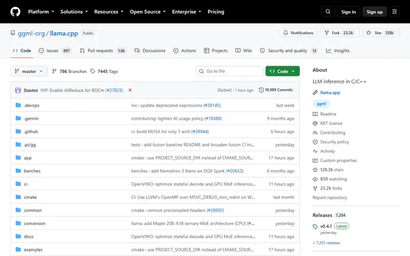Viewport: 410px width, 256px height.
Task: Expand the Solutions menu
Action: click(x=74, y=12)
